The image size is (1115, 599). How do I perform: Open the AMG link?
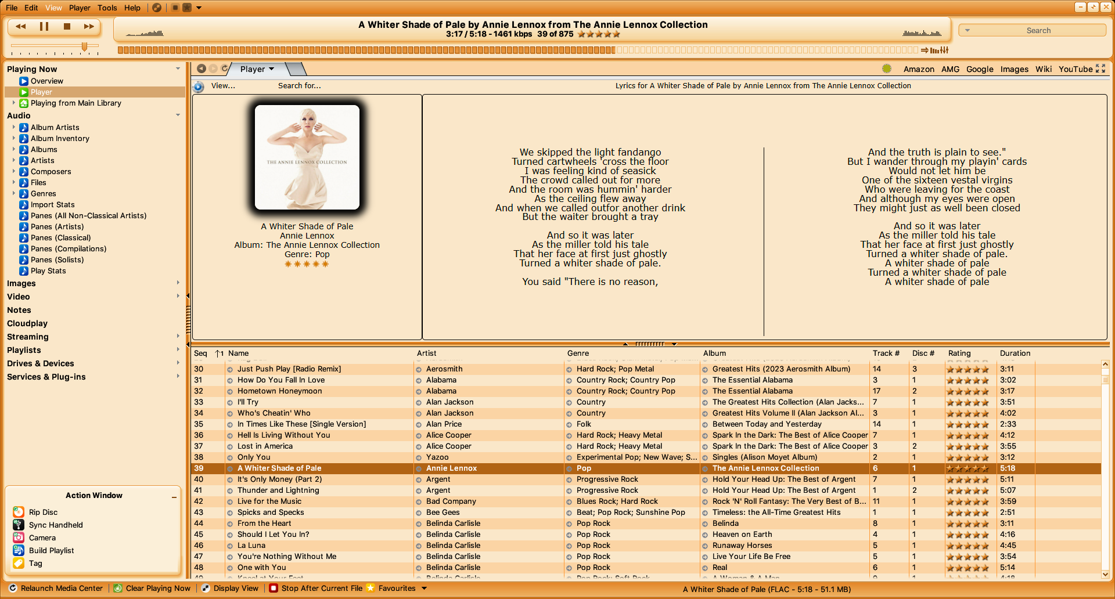[x=950, y=69]
